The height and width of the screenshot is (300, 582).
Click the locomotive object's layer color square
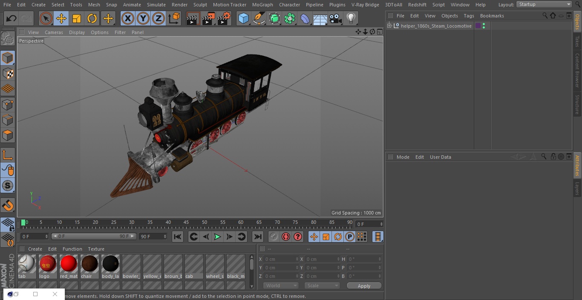point(478,26)
